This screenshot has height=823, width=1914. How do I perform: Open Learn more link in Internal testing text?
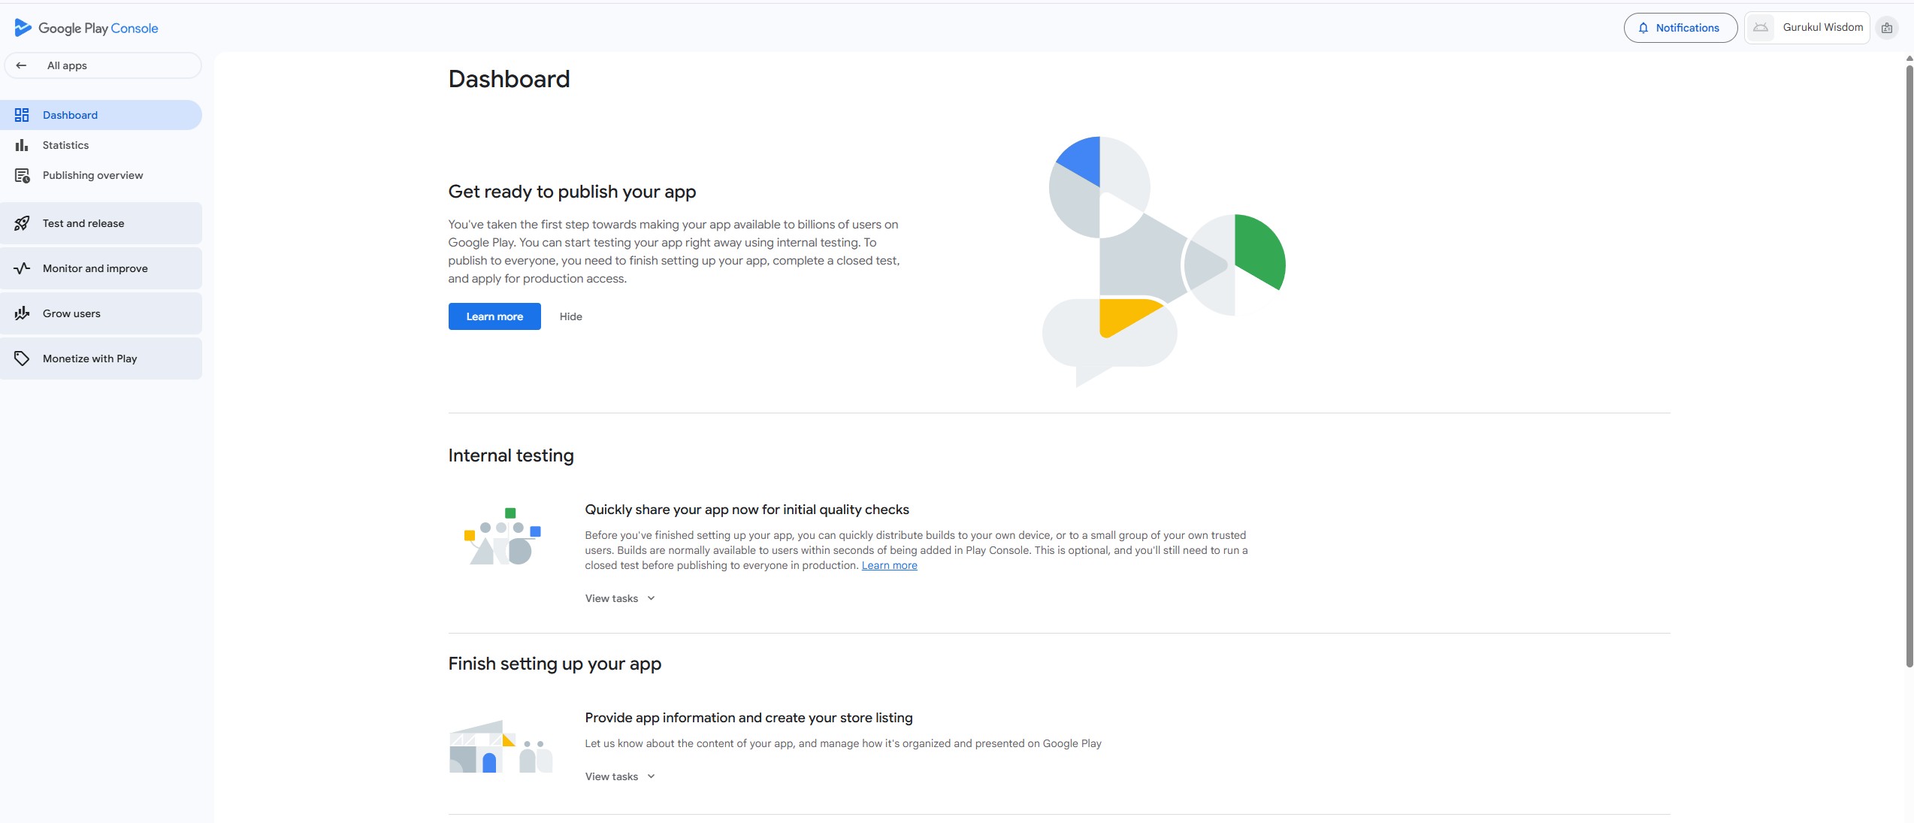[x=889, y=565]
